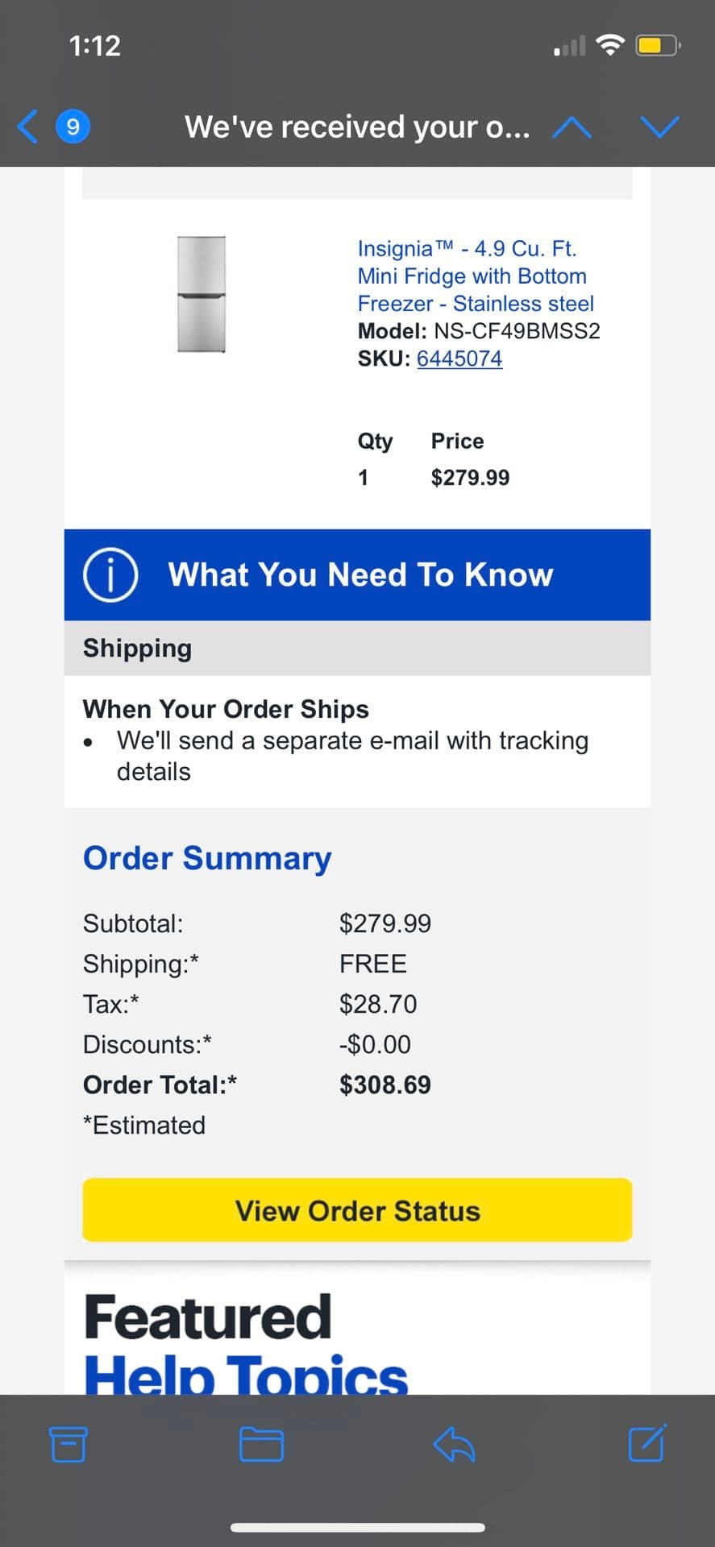This screenshot has height=1547, width=715.
Task: Tap the Order Summary heading
Action: (x=207, y=858)
